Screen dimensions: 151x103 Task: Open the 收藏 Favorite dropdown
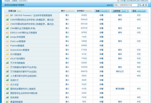[x=102, y=11]
